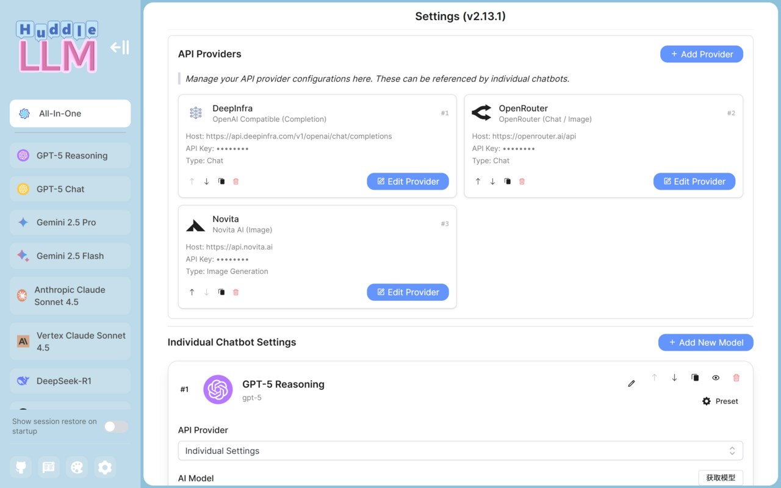The height and width of the screenshot is (488, 781).
Task: Open the theme palette icon
Action: click(77, 467)
